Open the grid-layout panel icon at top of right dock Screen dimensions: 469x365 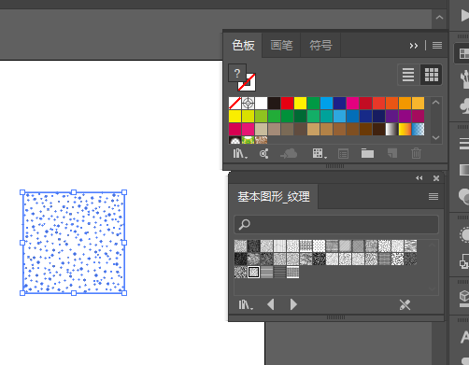coord(463,53)
